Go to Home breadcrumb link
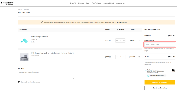The width and height of the screenshot is (177, 92). point(20,9)
